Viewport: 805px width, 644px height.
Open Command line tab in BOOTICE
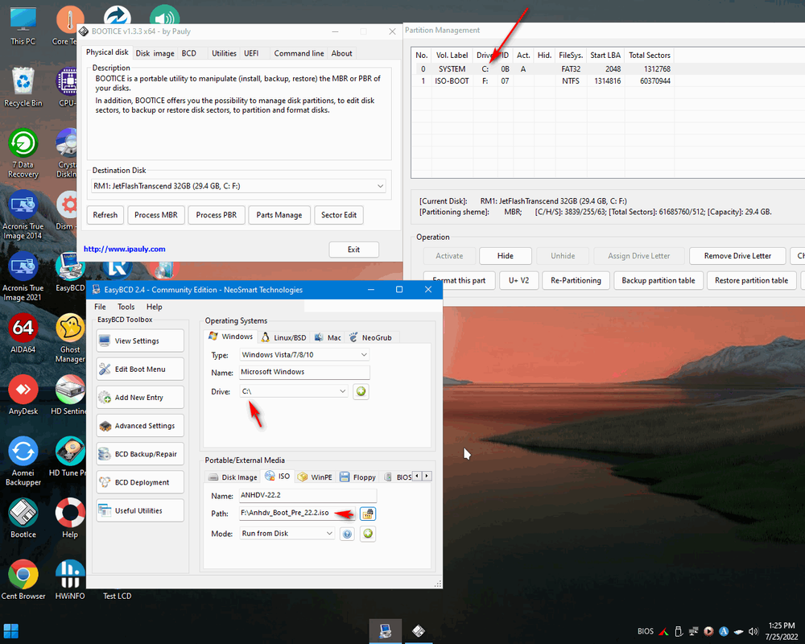(x=299, y=53)
